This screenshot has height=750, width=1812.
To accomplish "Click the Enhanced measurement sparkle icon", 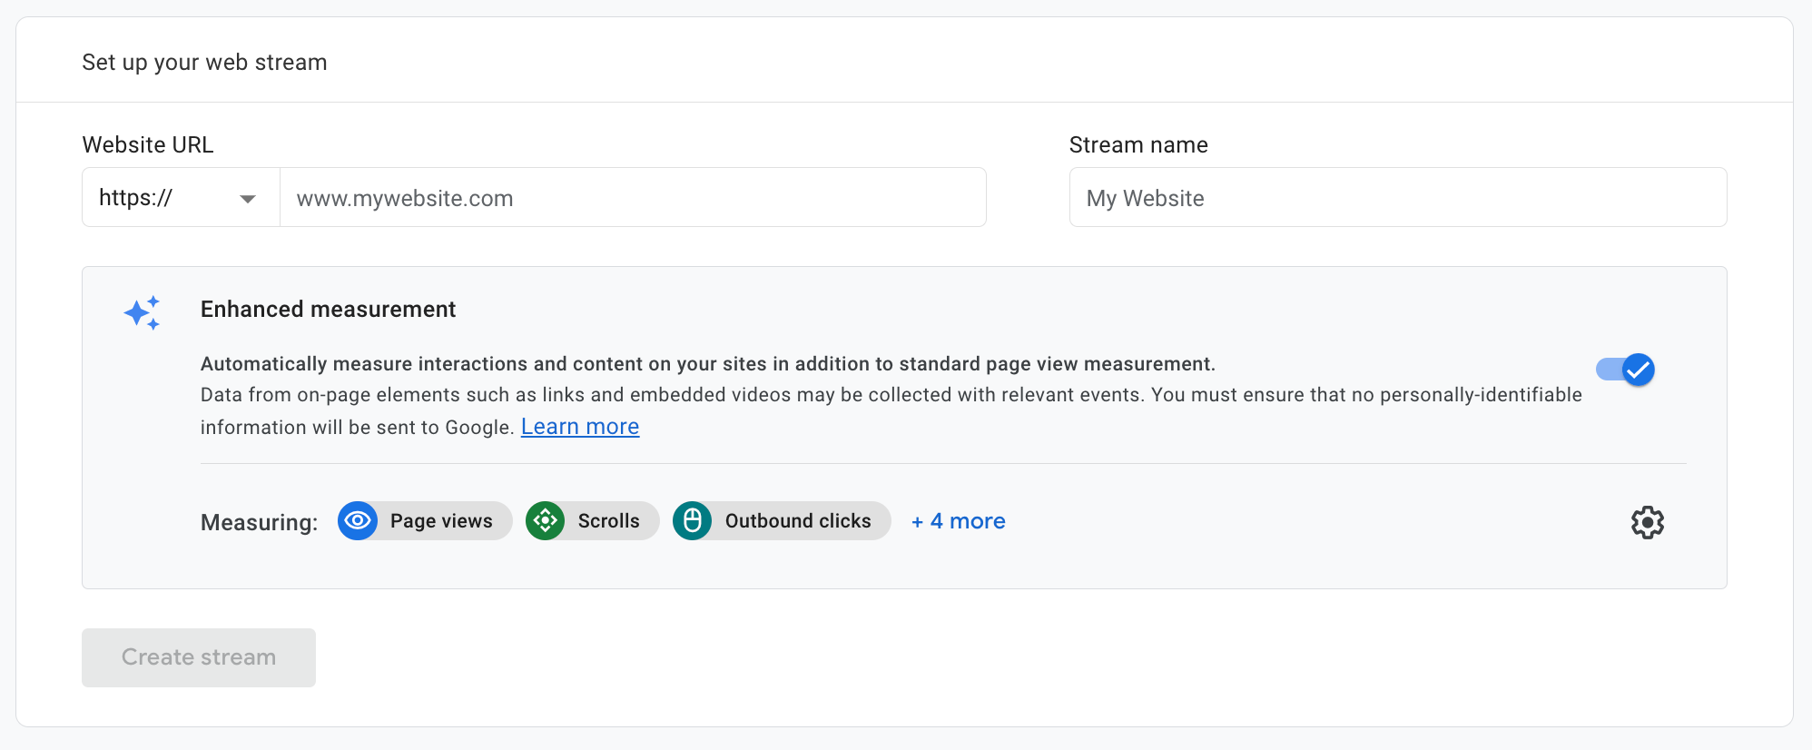I will (143, 313).
